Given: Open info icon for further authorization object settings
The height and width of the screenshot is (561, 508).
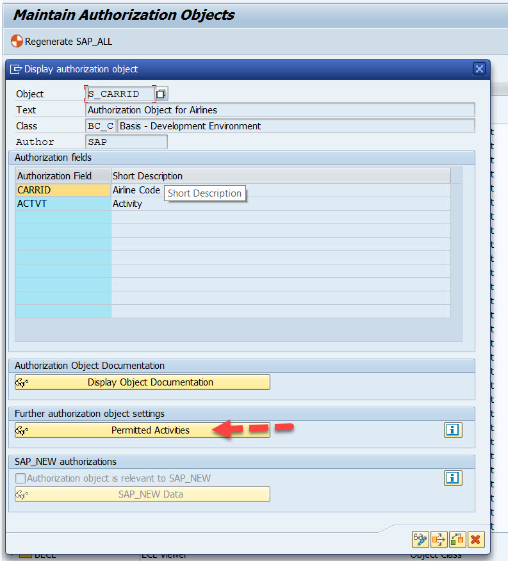Looking at the screenshot, I should 453,430.
